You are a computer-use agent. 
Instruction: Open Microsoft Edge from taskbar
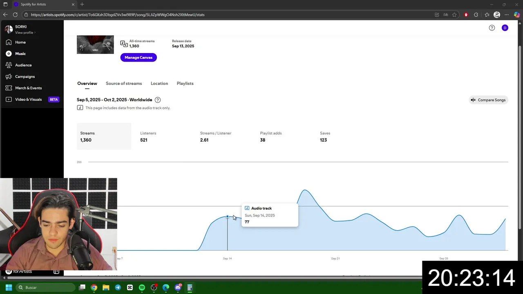click(166, 287)
